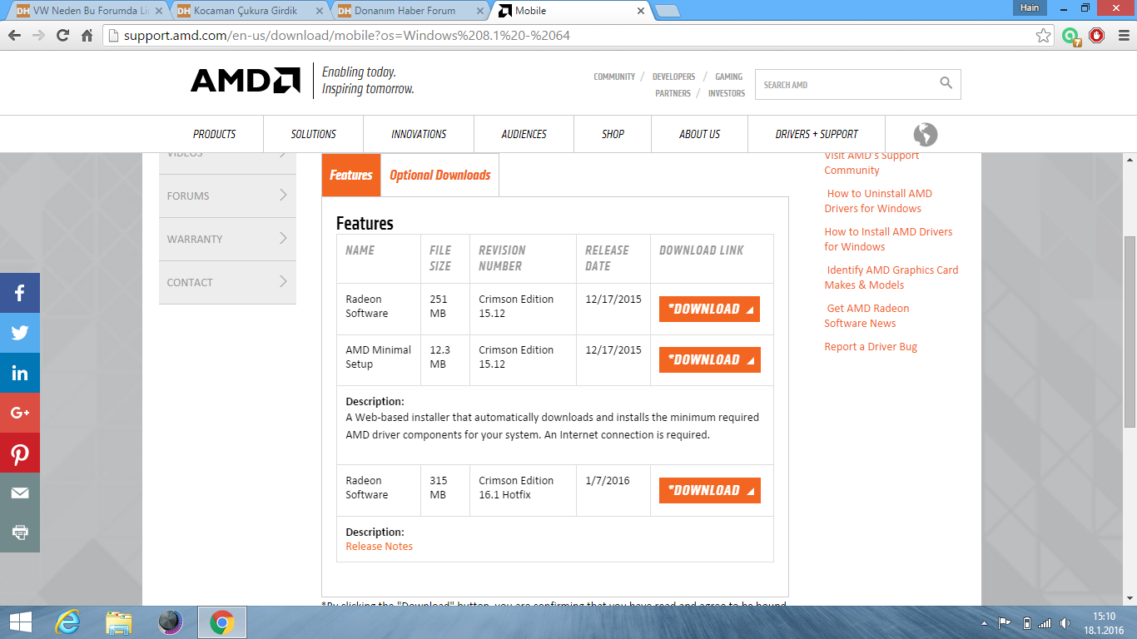This screenshot has height=639, width=1137.
Task: Go back using browser back arrow
Action: tap(14, 36)
